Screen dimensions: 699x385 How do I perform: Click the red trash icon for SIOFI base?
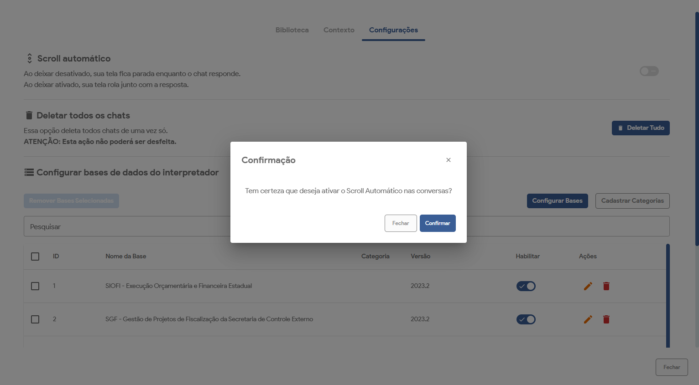[606, 286]
